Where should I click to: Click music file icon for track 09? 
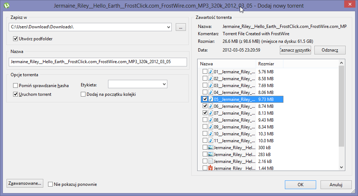pyautogui.click(x=211, y=127)
